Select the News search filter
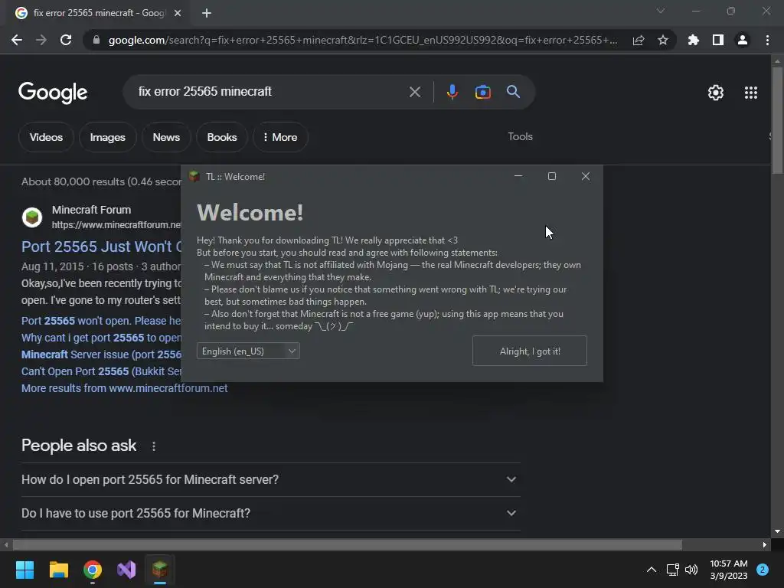Viewport: 784px width, 588px height. click(x=166, y=137)
